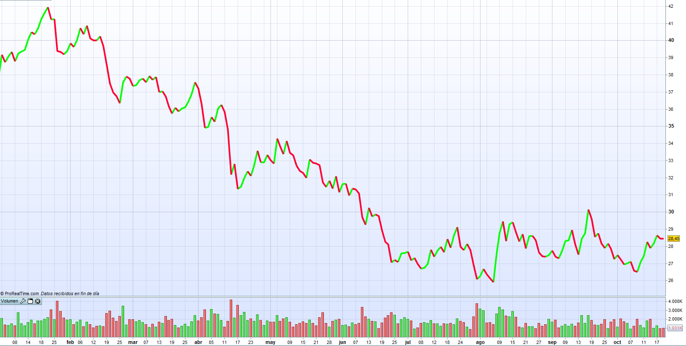Open Volumen indicator settings wrench icon
The height and width of the screenshot is (346, 686).
coord(23,301)
